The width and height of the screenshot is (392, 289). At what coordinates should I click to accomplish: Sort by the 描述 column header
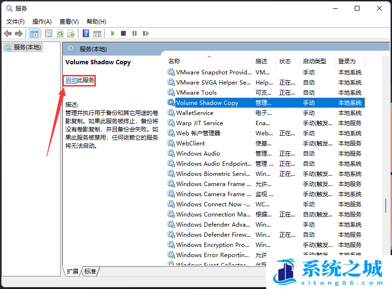[x=264, y=61]
